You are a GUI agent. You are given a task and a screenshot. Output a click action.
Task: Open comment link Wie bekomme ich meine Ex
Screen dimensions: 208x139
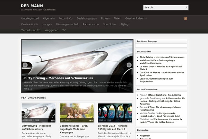161,121
